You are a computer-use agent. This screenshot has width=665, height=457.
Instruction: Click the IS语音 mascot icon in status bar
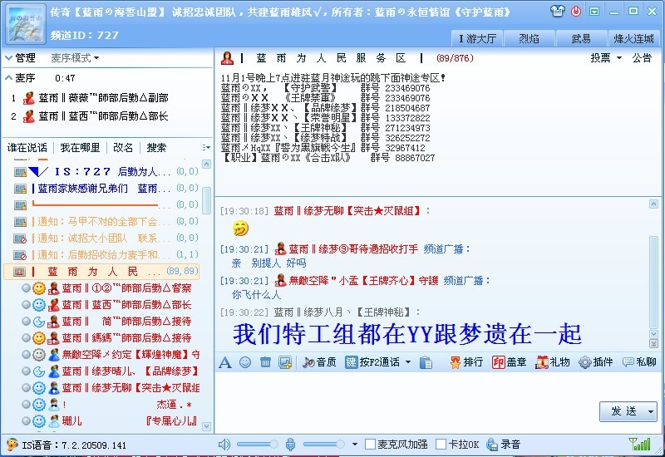point(12,445)
